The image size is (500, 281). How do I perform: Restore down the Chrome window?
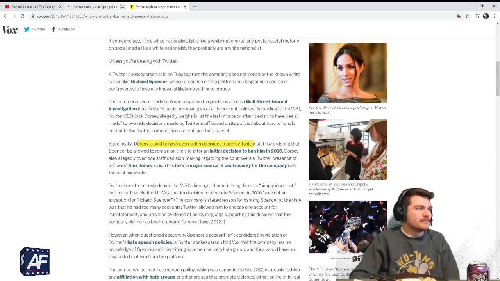tap(482, 6)
